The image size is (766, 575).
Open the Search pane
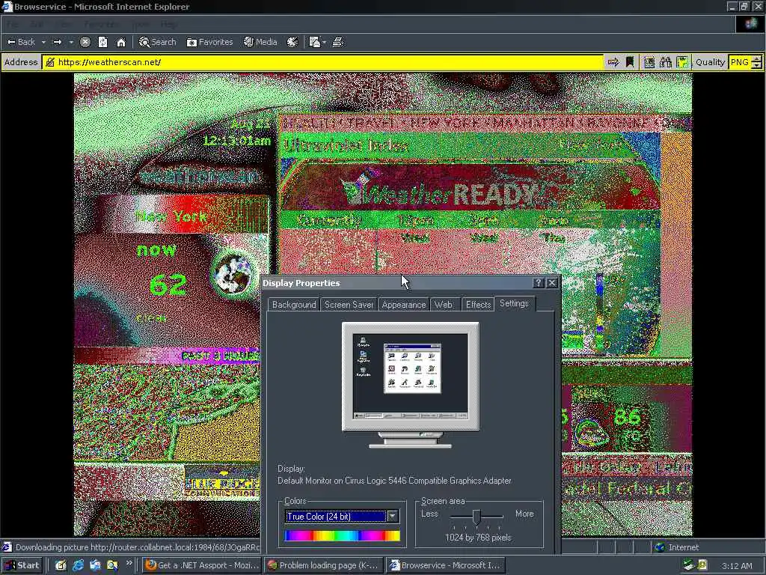[157, 42]
